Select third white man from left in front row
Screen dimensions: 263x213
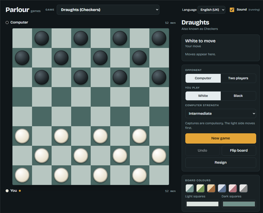[x=100, y=136]
